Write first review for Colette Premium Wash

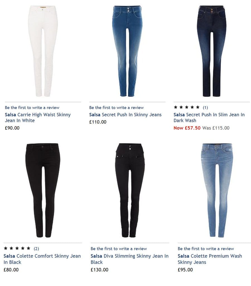point(206,249)
